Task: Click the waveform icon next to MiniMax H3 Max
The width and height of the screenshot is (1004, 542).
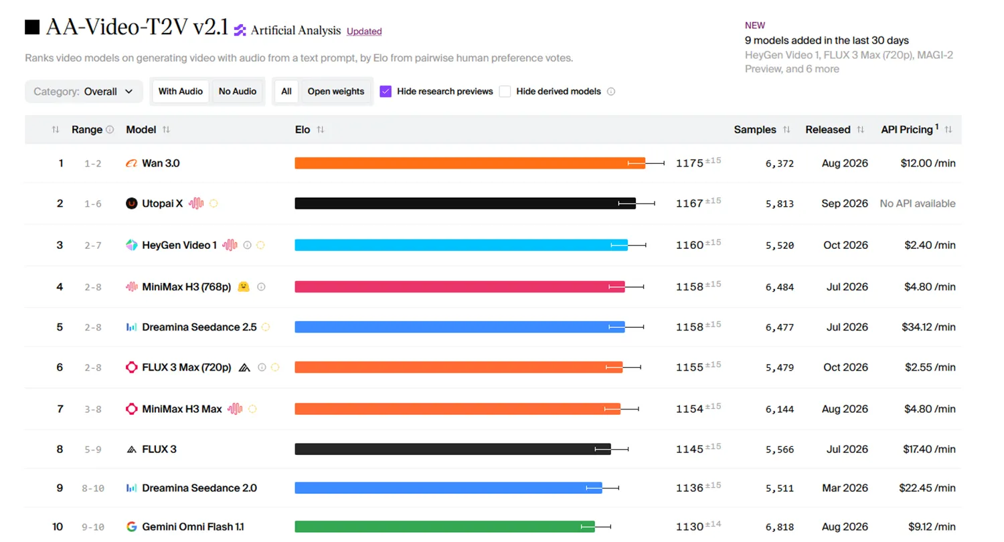Action: (234, 409)
